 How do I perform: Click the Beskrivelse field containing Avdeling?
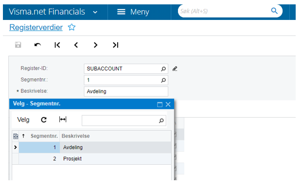click(x=126, y=91)
